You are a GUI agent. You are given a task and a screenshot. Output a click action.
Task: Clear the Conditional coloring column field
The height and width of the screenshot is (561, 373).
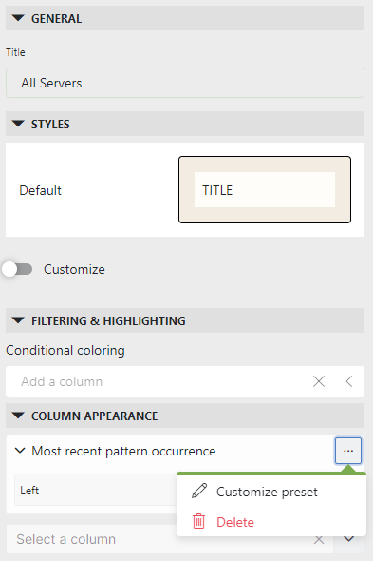[x=319, y=381]
